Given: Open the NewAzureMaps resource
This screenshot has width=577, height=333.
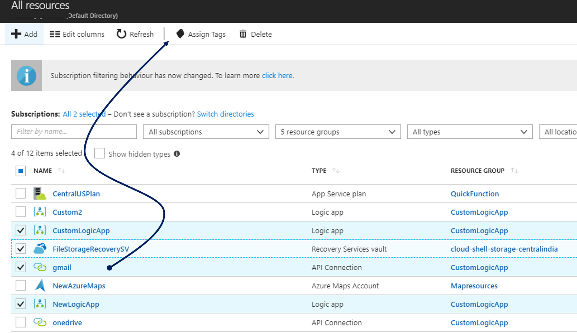Looking at the screenshot, I should tap(79, 286).
